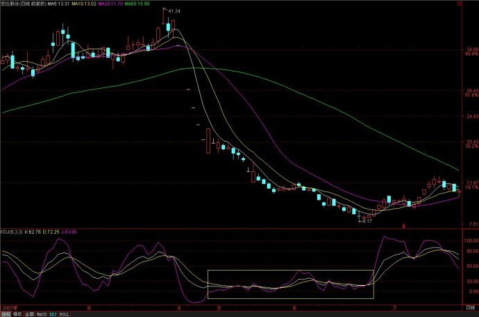Choose the 全部 tab

(28, 314)
